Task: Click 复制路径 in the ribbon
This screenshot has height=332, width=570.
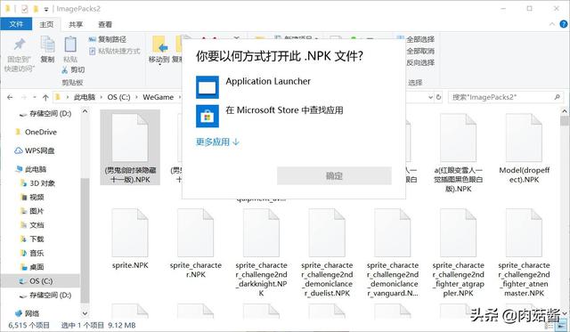Action: 108,39
